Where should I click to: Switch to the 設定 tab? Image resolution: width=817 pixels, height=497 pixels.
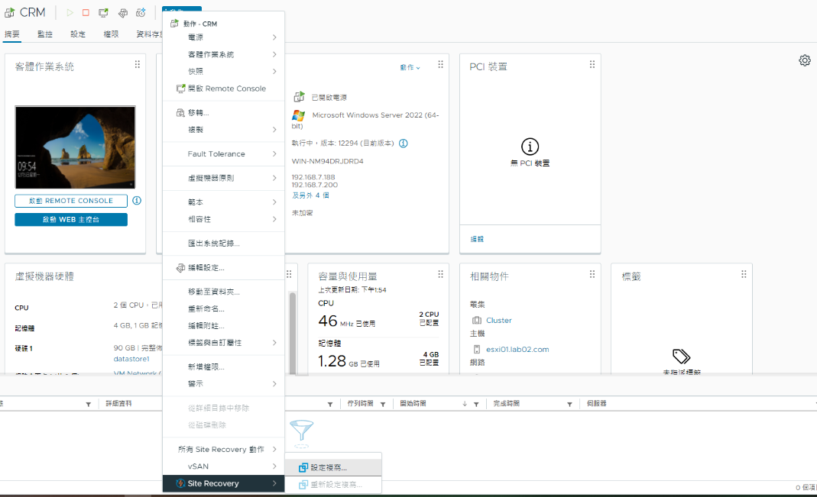(78, 34)
